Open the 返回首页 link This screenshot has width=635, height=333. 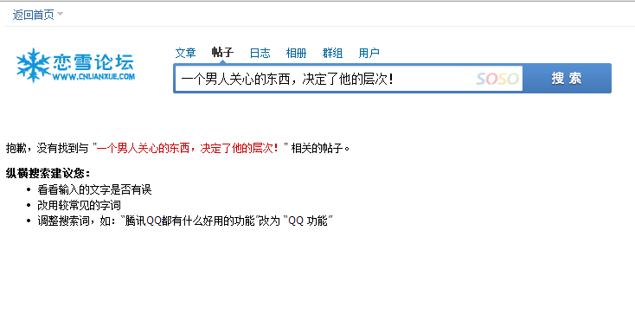coord(33,15)
